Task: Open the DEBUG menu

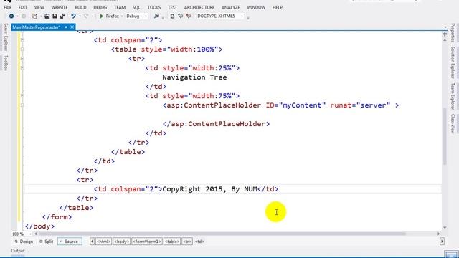Action: click(x=100, y=7)
